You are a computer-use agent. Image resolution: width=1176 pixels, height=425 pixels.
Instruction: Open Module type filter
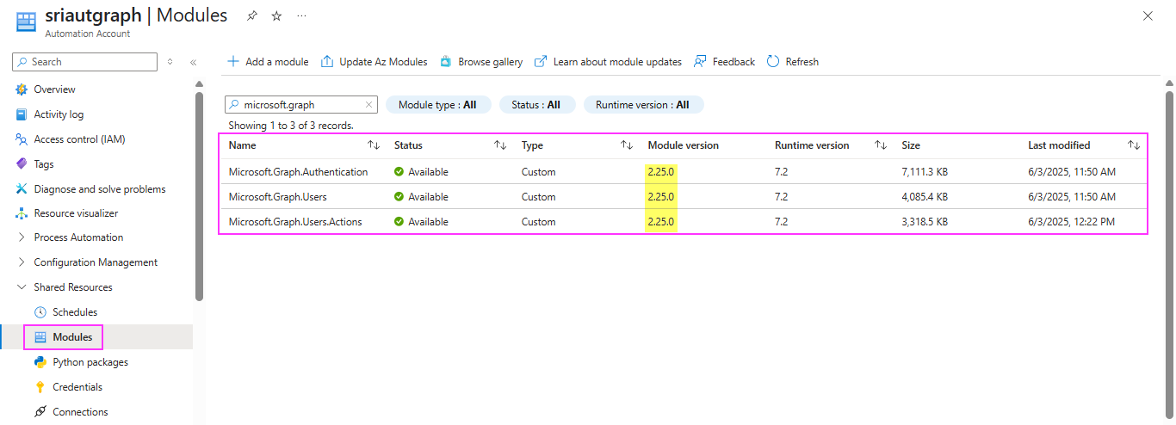tap(438, 105)
